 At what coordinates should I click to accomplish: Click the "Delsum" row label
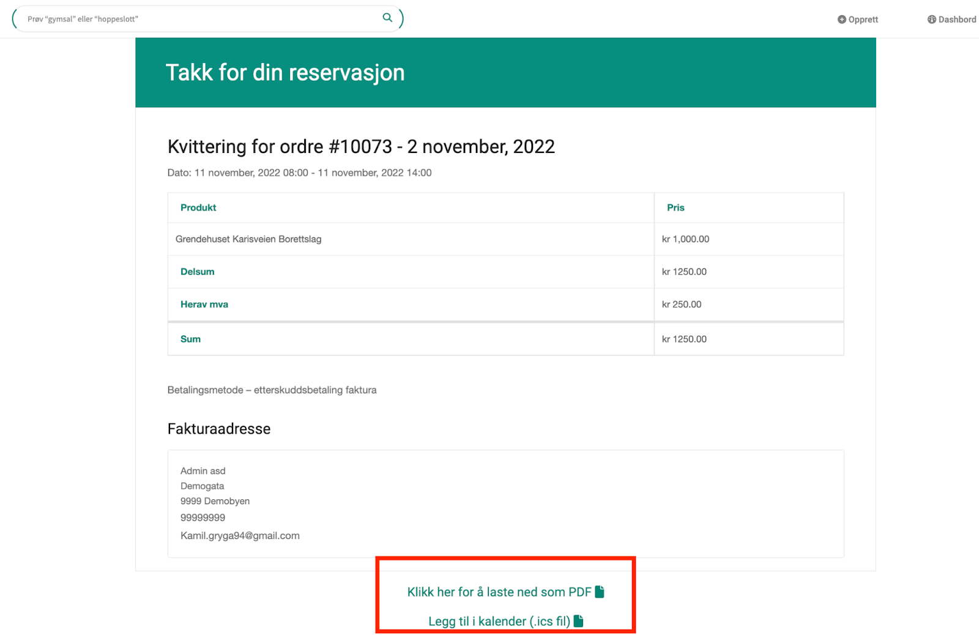pyautogui.click(x=198, y=272)
